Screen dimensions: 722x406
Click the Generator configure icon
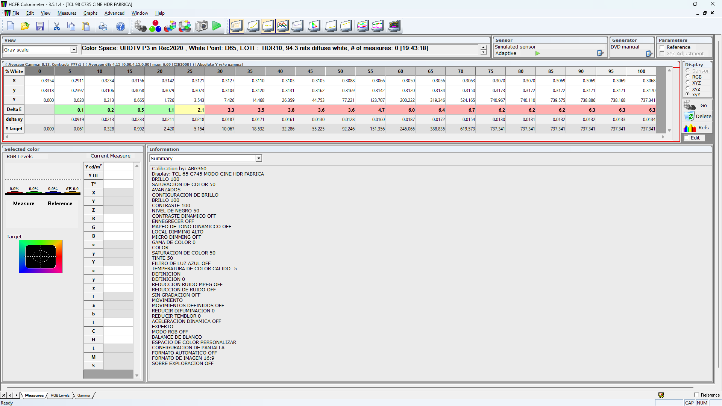(x=649, y=54)
